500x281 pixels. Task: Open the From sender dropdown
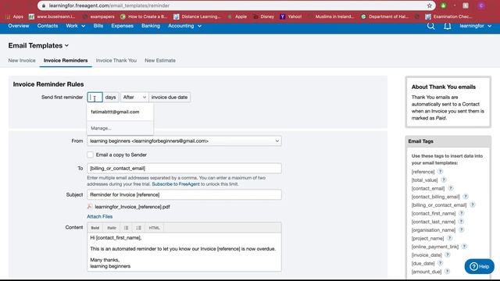[184, 140]
